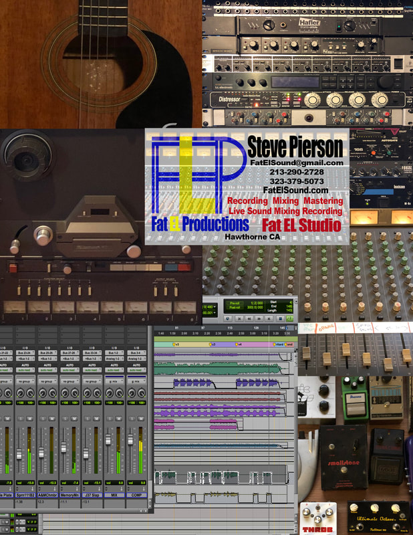Click the J37 Slap track name
The width and height of the screenshot is (413, 535).
point(92,495)
